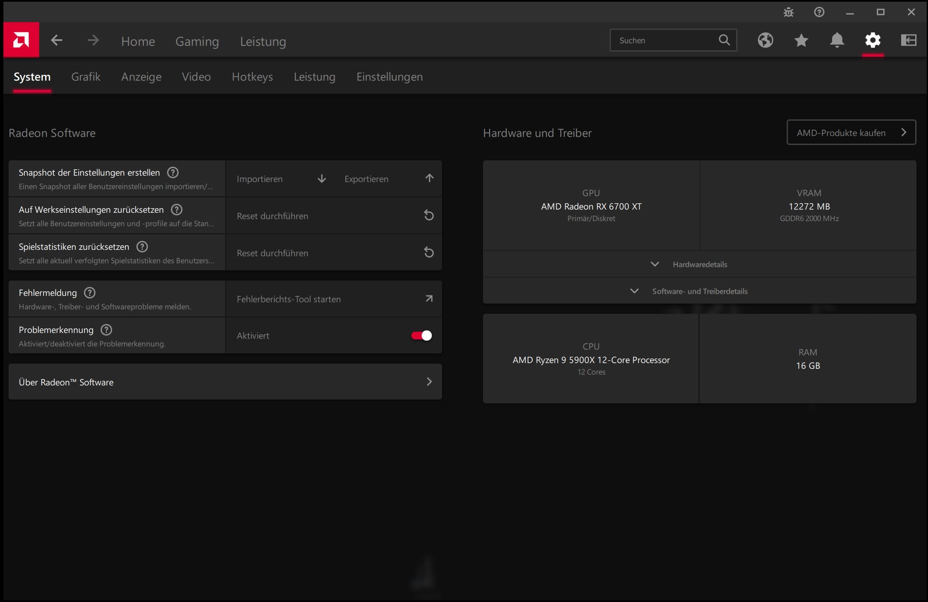
Task: Click GDDR6 2000 MHz text
Action: 809,218
